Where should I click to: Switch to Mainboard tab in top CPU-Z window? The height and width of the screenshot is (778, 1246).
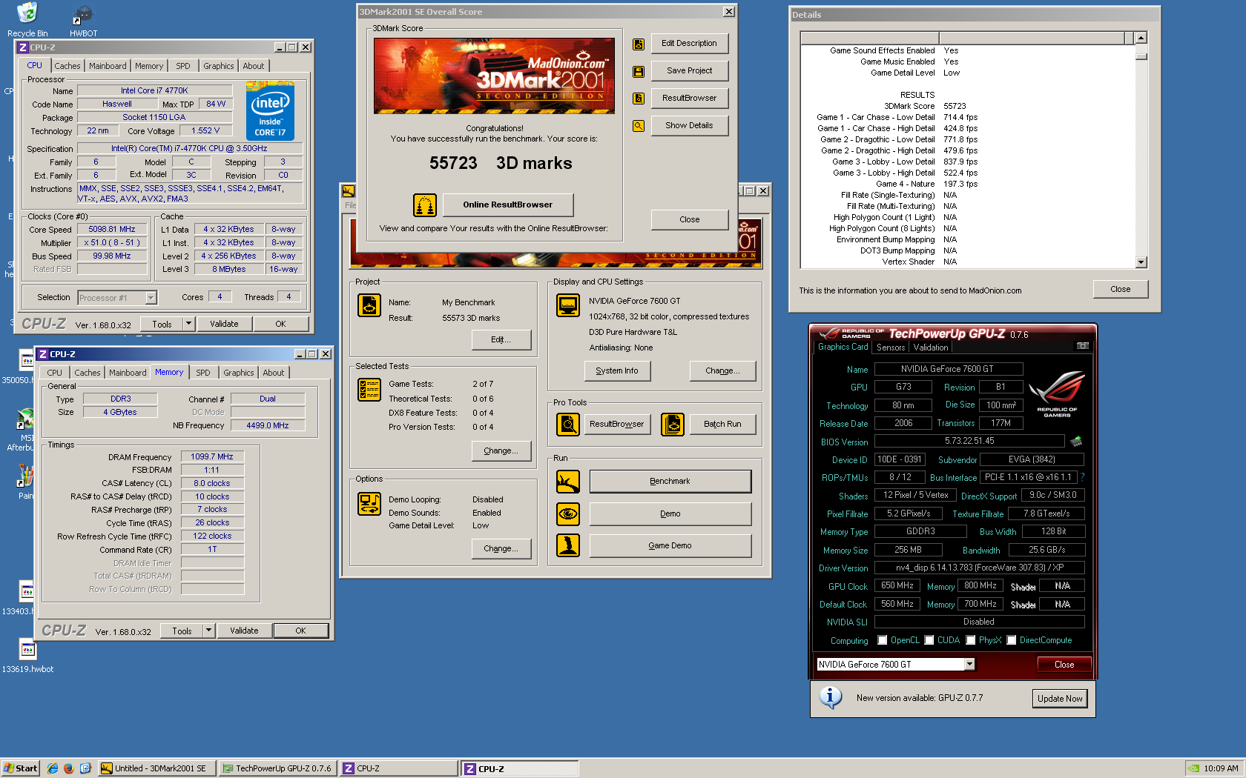pos(108,66)
